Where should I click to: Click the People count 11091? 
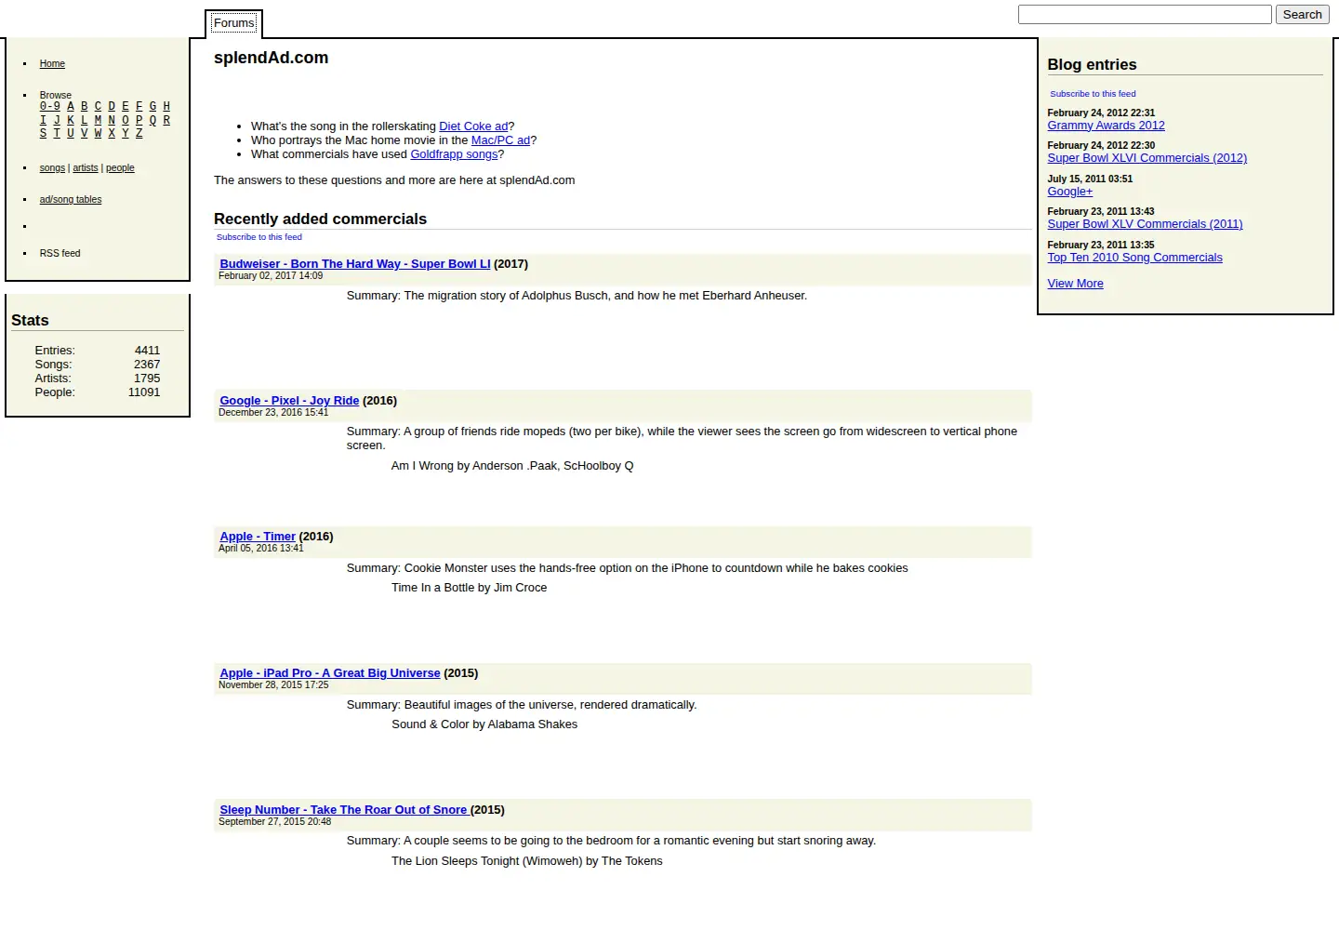(x=144, y=392)
